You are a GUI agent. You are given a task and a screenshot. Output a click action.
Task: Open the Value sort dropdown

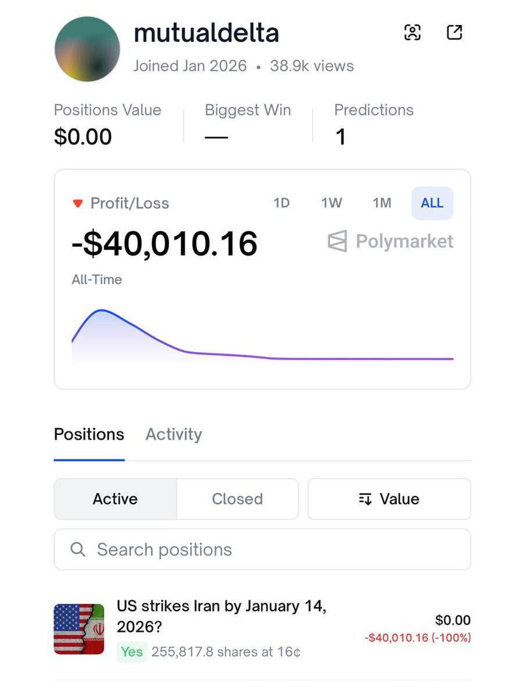tap(389, 499)
